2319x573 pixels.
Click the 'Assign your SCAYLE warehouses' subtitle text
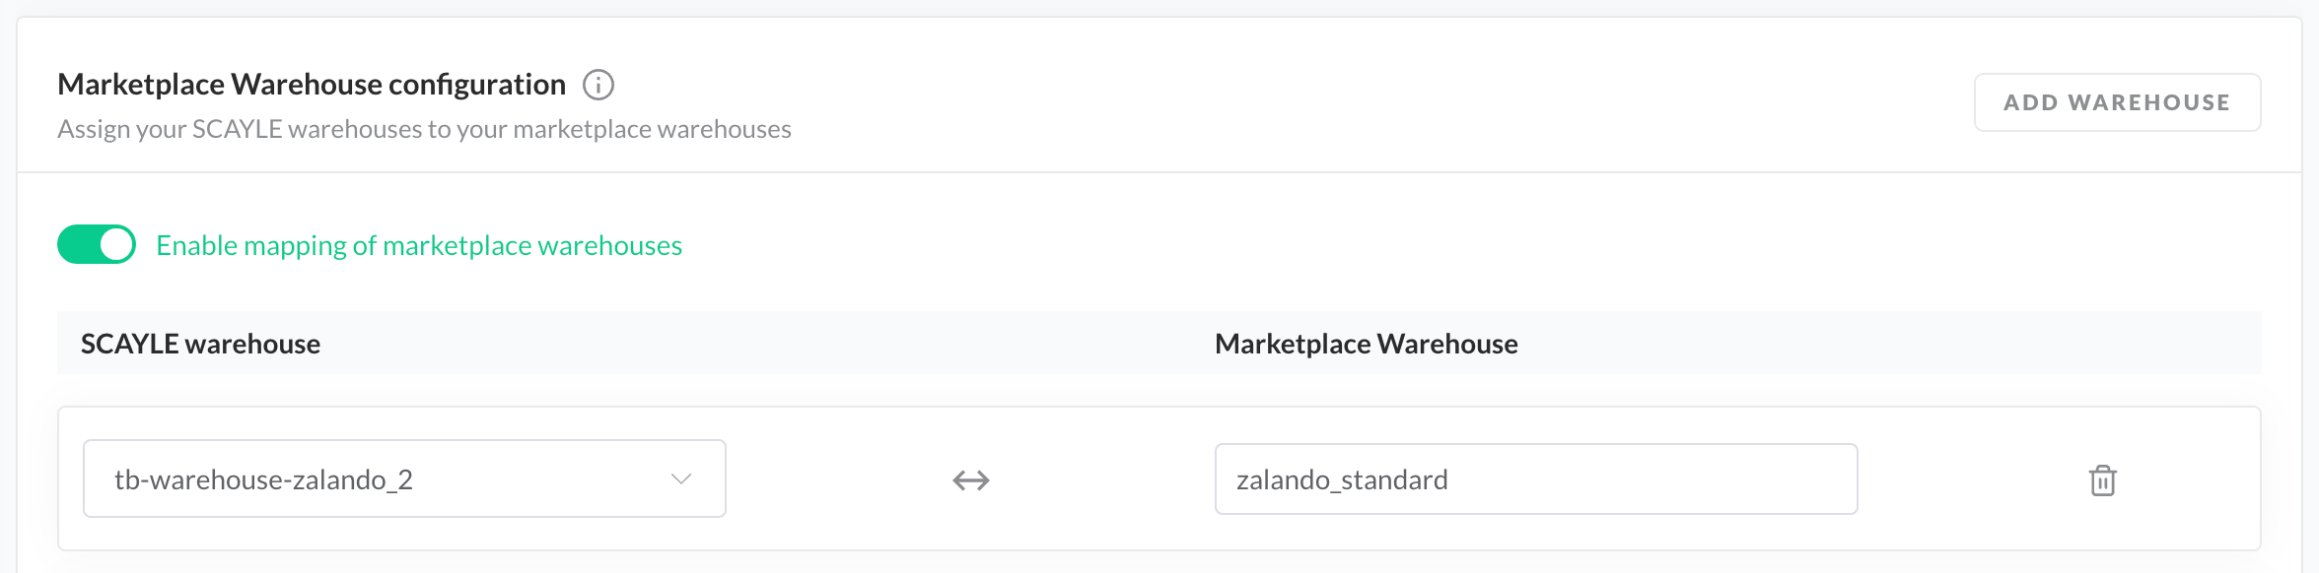424,130
